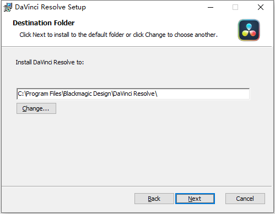Click the blank right end of path field
Image resolution: width=275 pixels, height=214 pixels.
coord(203,94)
